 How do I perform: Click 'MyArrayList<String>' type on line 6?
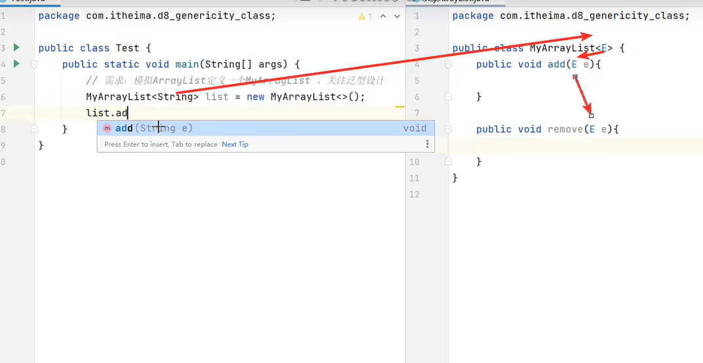(142, 97)
